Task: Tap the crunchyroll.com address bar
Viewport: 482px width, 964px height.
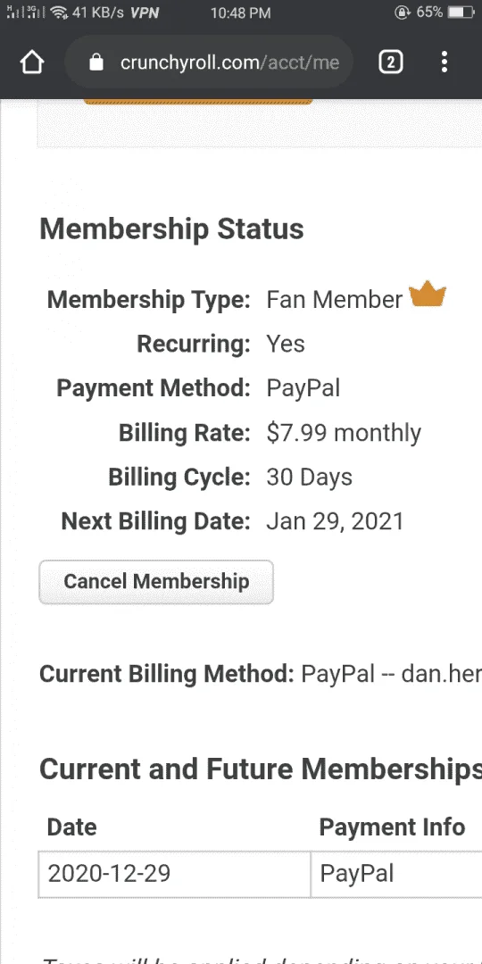Action: coord(209,62)
